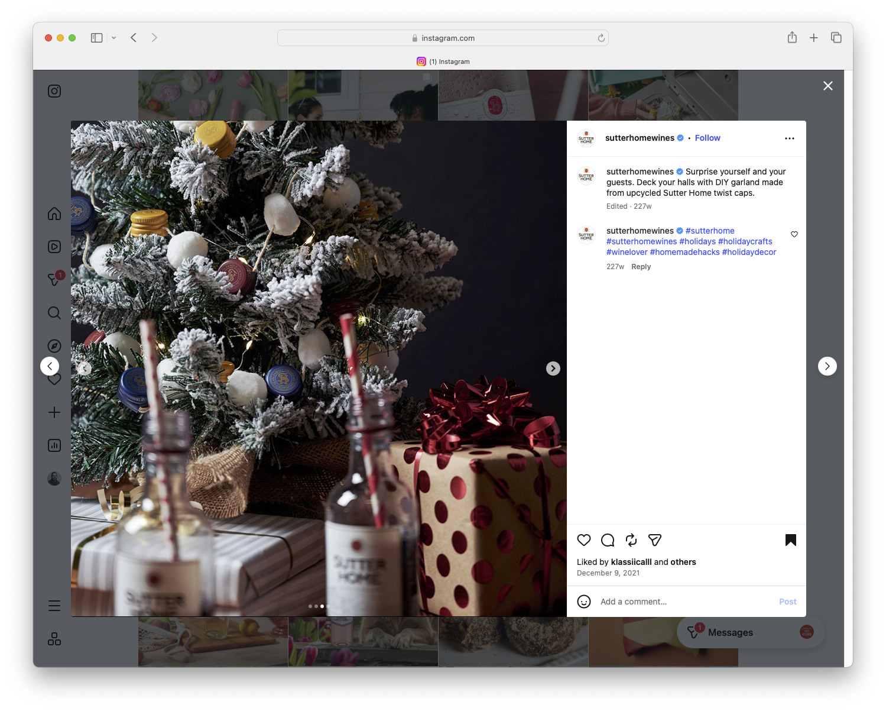This screenshot has height=711, width=886.
Task: Like the post using the heart icon
Action: 584,540
